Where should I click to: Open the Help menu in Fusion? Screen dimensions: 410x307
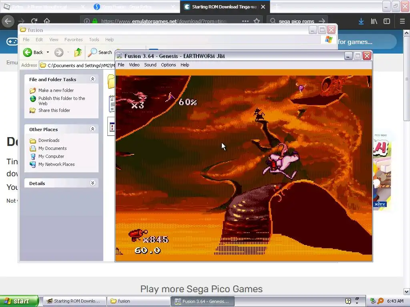click(185, 65)
